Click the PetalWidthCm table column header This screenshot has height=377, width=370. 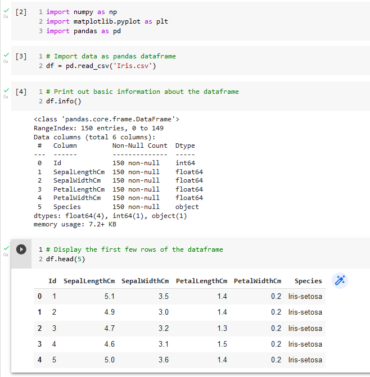coord(258,281)
